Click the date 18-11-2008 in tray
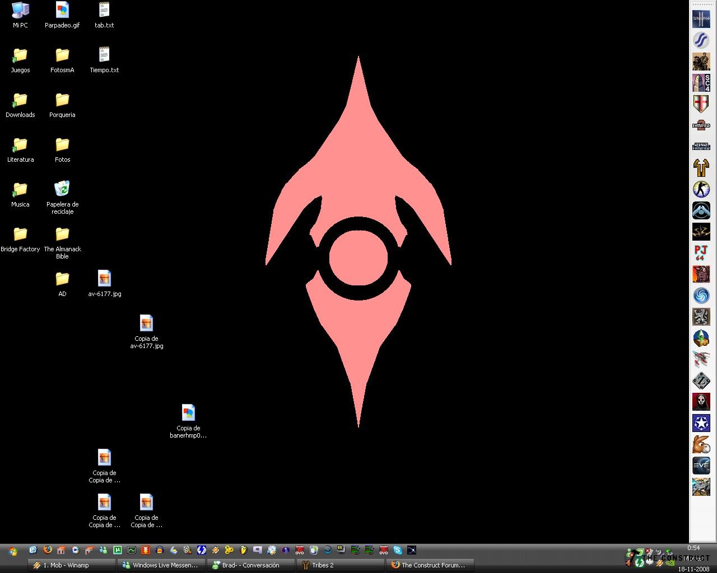 click(x=693, y=569)
